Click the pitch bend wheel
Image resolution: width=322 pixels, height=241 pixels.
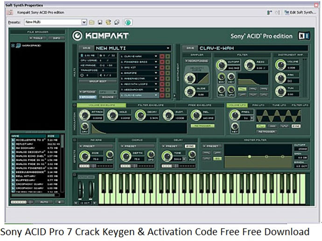(80, 189)
